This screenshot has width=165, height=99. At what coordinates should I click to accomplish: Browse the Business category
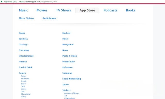pos(23,39)
